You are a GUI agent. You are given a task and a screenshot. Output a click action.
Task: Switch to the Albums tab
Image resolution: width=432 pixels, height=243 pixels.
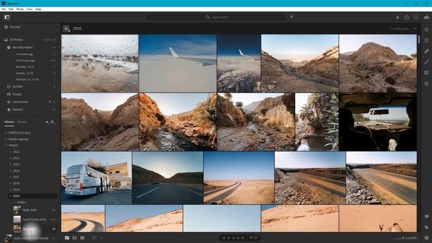(9, 122)
